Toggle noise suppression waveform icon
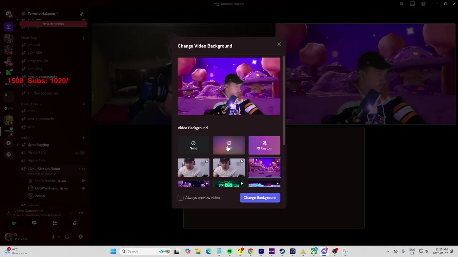Screen dimensions: 458x257 [x=72, y=213]
